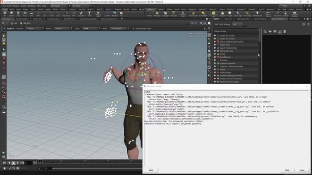Open Debug menu in Viewer State Browser
This screenshot has height=175, width=312.
point(227,24)
